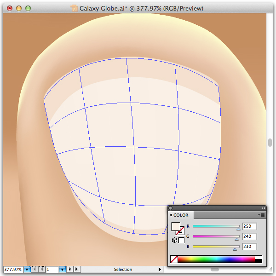The width and height of the screenshot is (276, 276).
Task: Click the black chip at the spectrum's end
Action: pos(258,261)
